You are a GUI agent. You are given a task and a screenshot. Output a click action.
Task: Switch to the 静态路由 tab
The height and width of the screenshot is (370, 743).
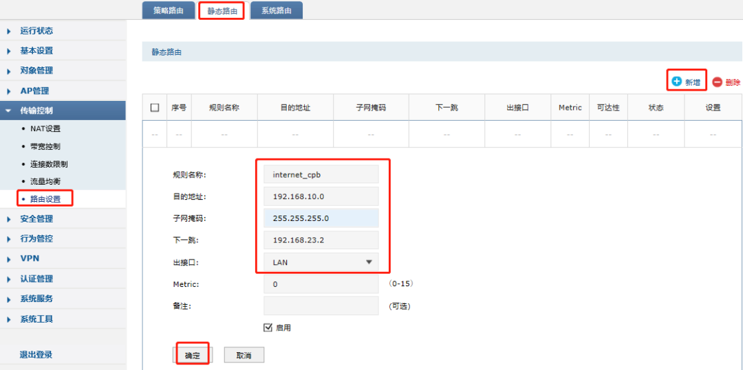coord(222,10)
